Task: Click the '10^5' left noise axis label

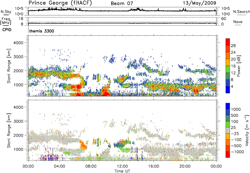Action: tap(19, 8)
